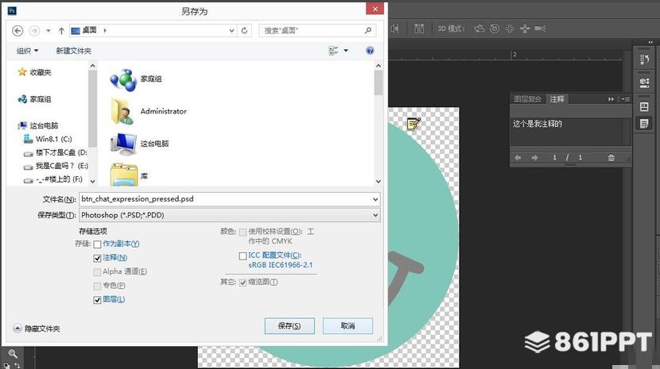Expand the collapsed right panel dock
This screenshot has width=660, height=369.
click(x=650, y=42)
